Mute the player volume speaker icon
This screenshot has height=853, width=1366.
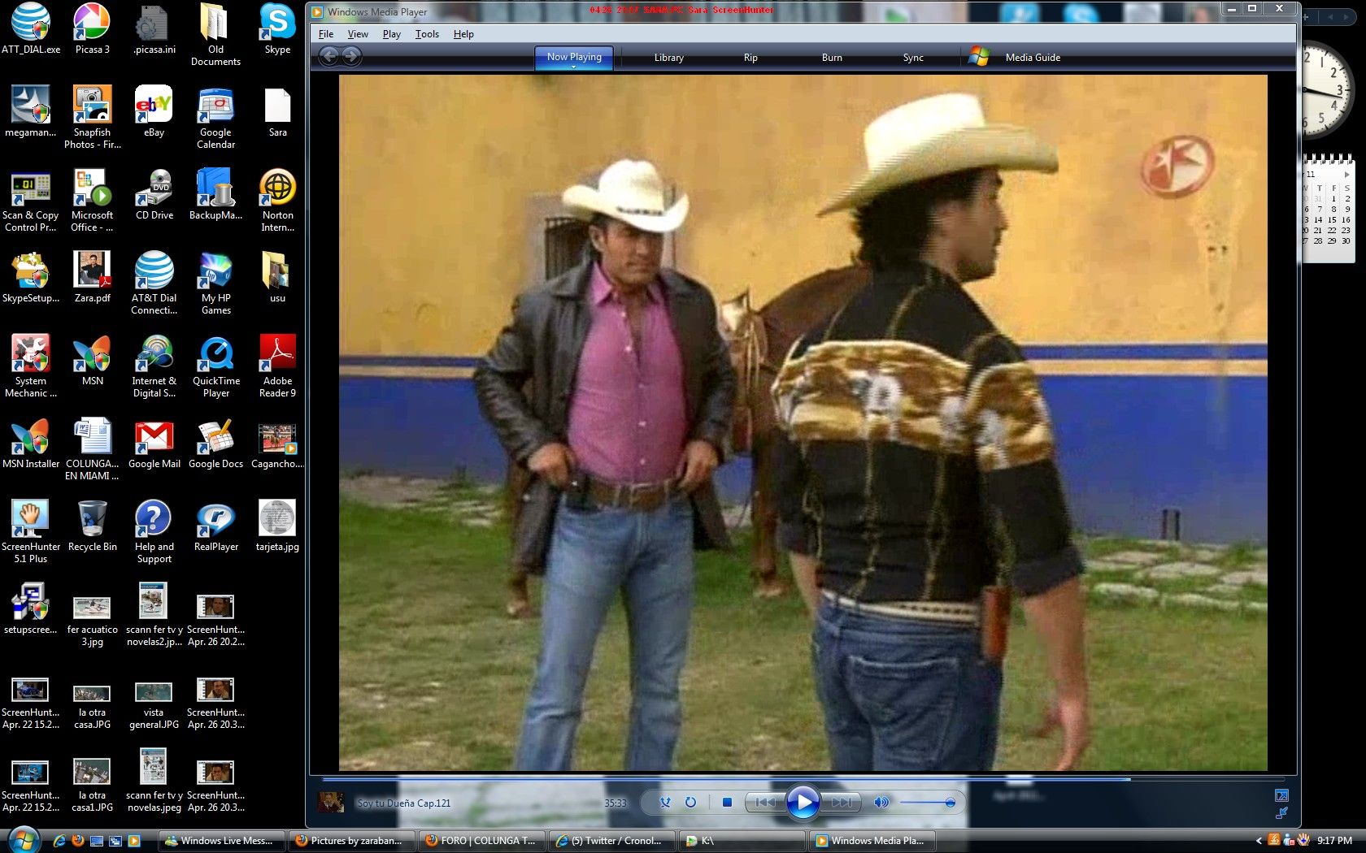[881, 803]
